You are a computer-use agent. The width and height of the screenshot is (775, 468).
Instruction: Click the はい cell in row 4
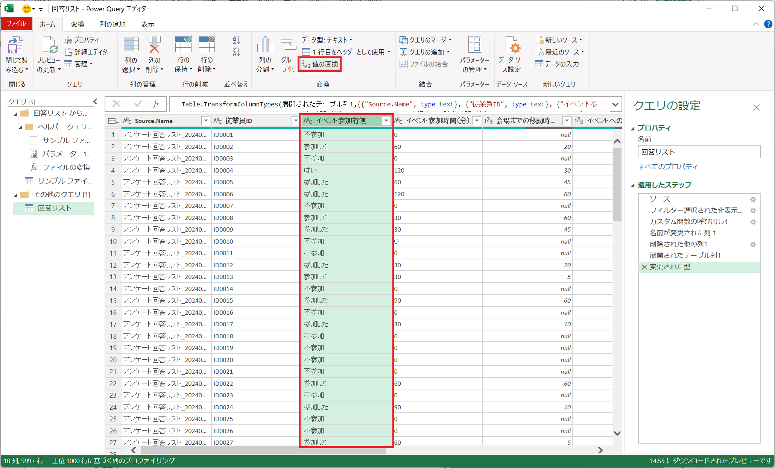tap(346, 170)
